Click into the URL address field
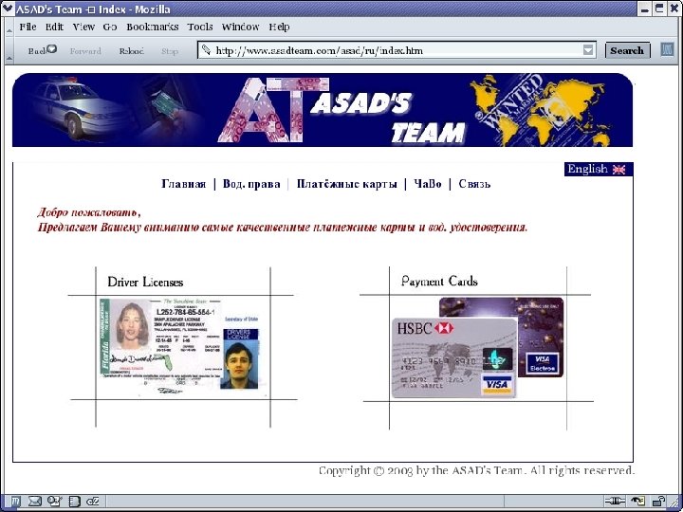This screenshot has height=512, width=683. coord(397,50)
